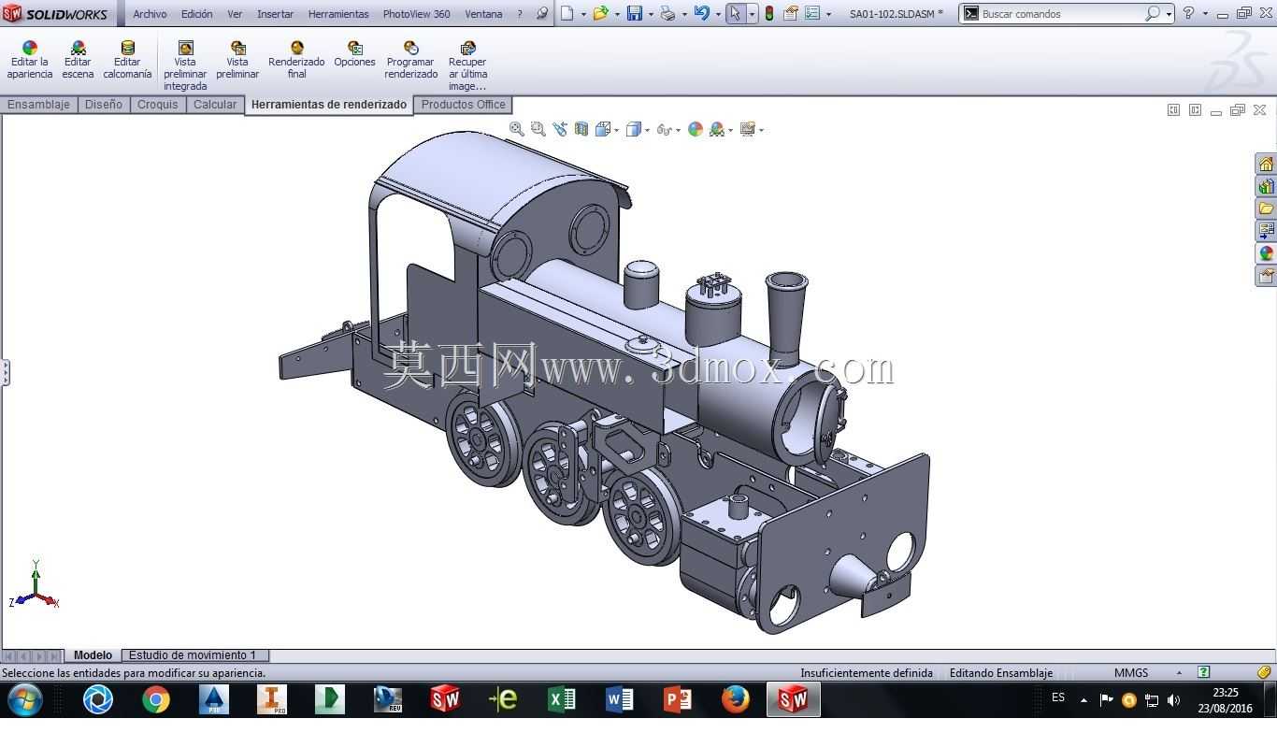Open Excel from Windows taskbar
Image resolution: width=1277 pixels, height=733 pixels.
[561, 698]
